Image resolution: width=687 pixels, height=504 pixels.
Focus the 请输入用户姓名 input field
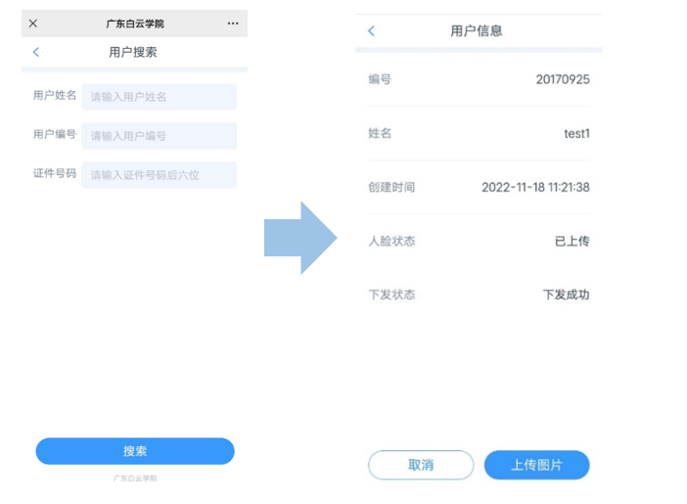click(x=159, y=97)
